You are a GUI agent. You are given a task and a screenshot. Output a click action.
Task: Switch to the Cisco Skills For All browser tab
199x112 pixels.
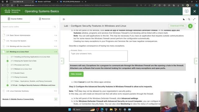[x=21, y=2]
